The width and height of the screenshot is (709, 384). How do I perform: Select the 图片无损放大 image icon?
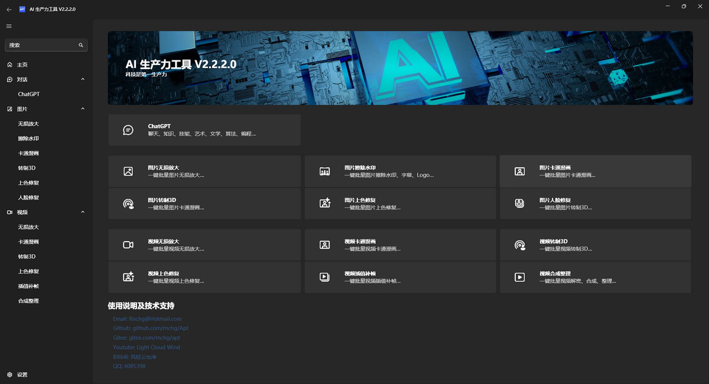pos(128,171)
